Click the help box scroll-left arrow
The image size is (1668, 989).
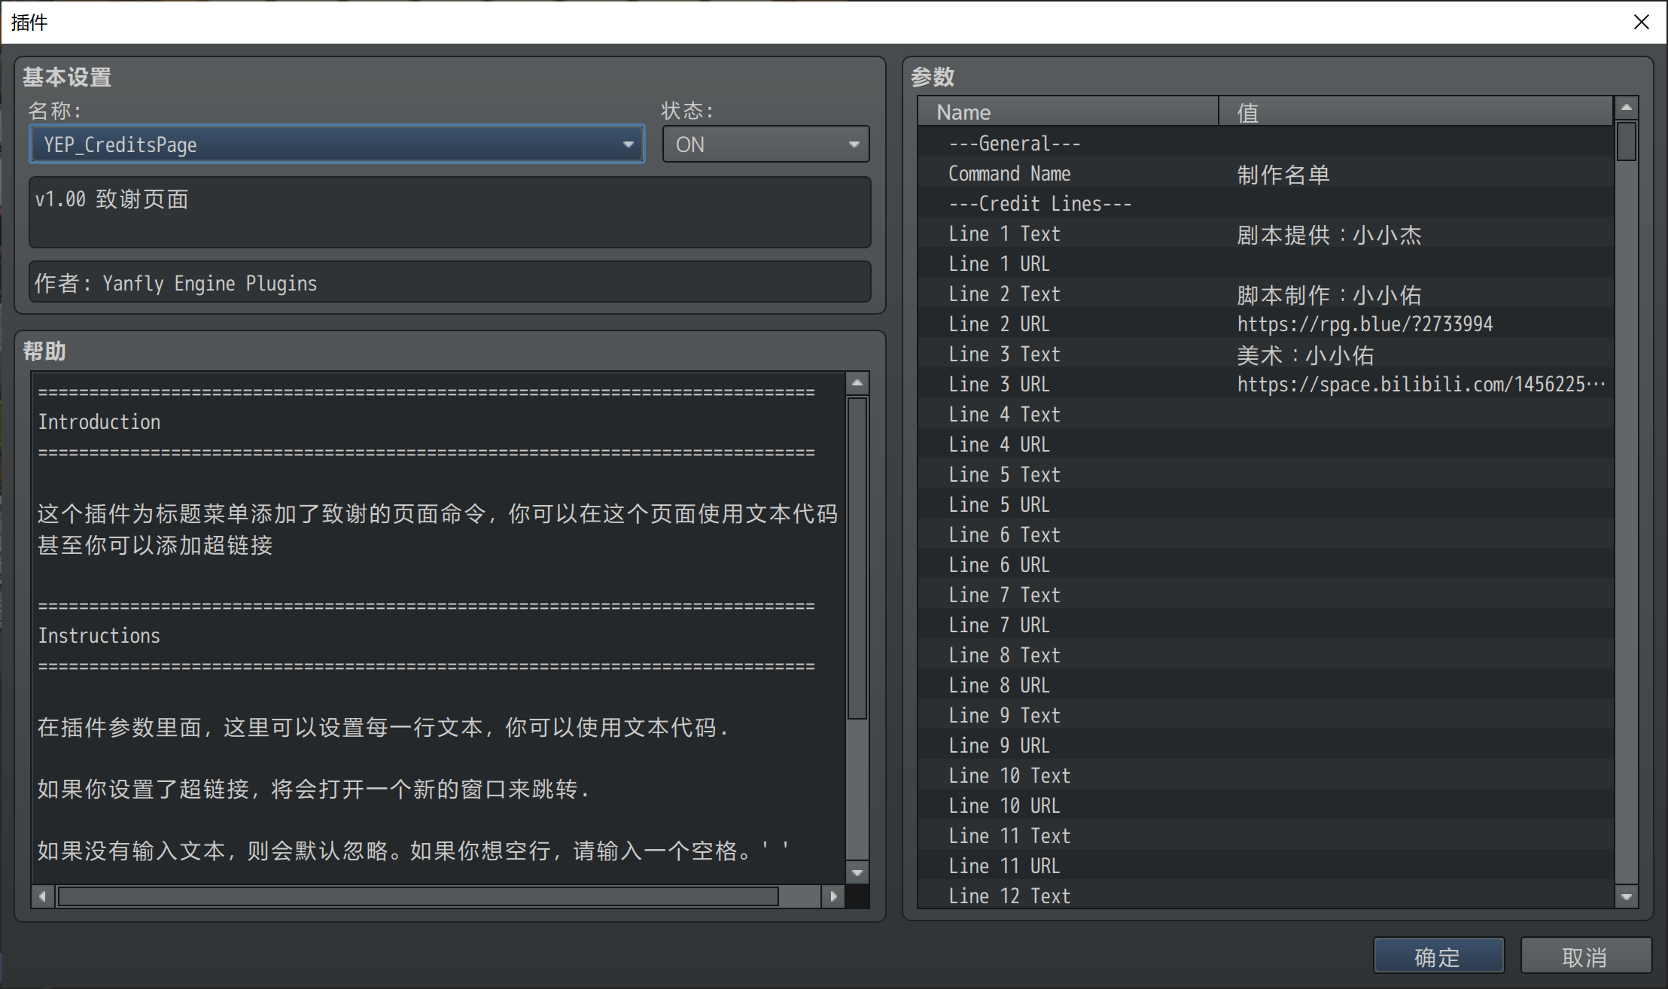[42, 896]
